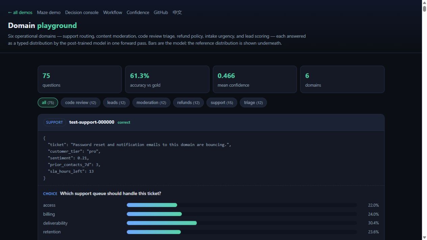Click the 'retention' option label
The height and width of the screenshot is (240, 427).
52,232
